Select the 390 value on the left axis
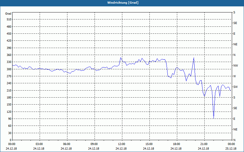244x152 pixels. click(9, 48)
